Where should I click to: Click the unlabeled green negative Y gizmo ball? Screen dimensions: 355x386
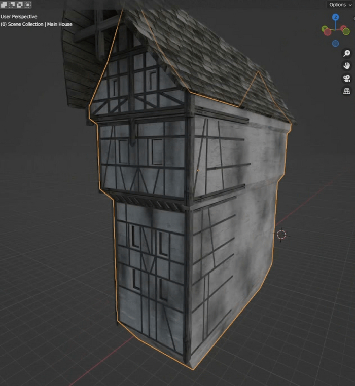pos(346,31)
